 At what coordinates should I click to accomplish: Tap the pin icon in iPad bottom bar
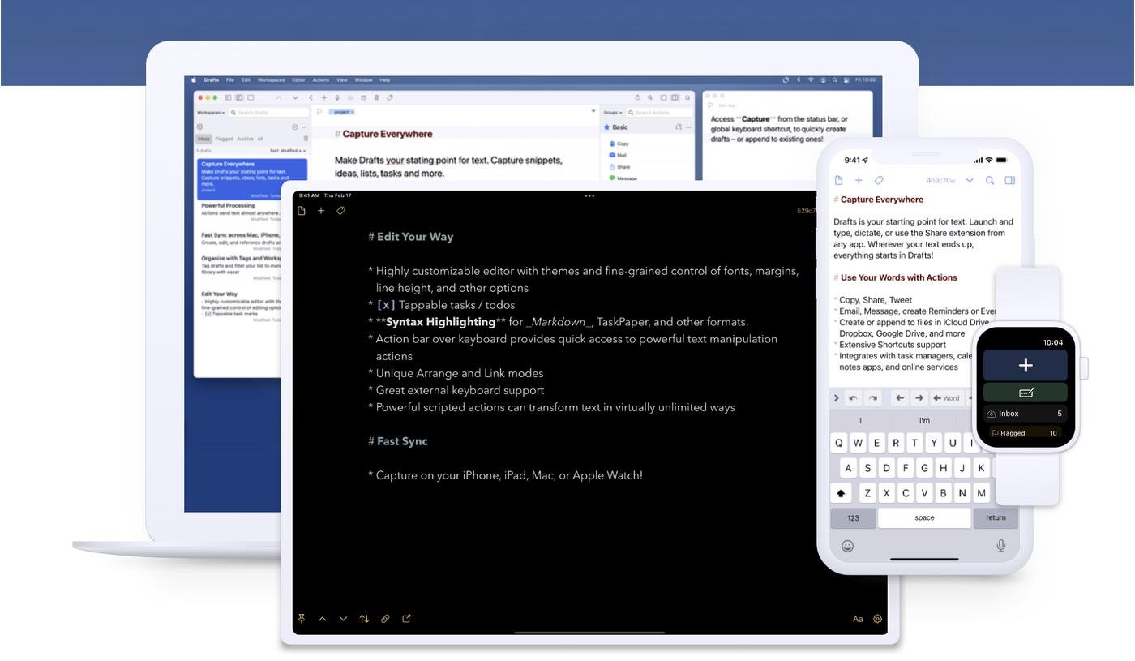point(302,619)
